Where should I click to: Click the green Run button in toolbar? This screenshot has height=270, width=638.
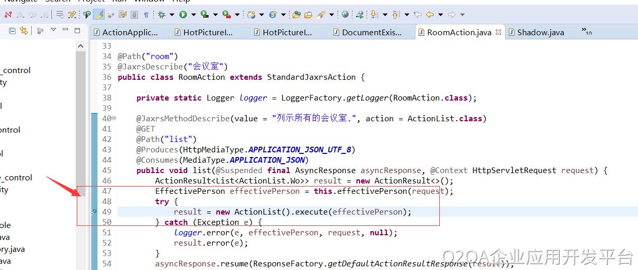pos(183,15)
